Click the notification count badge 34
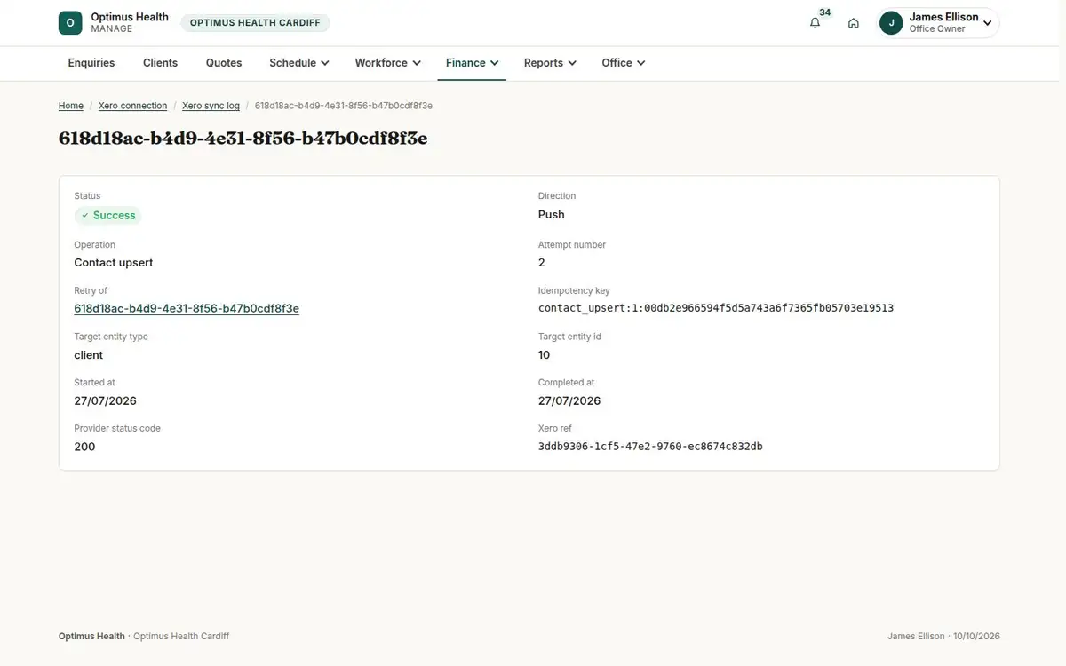 (x=825, y=12)
